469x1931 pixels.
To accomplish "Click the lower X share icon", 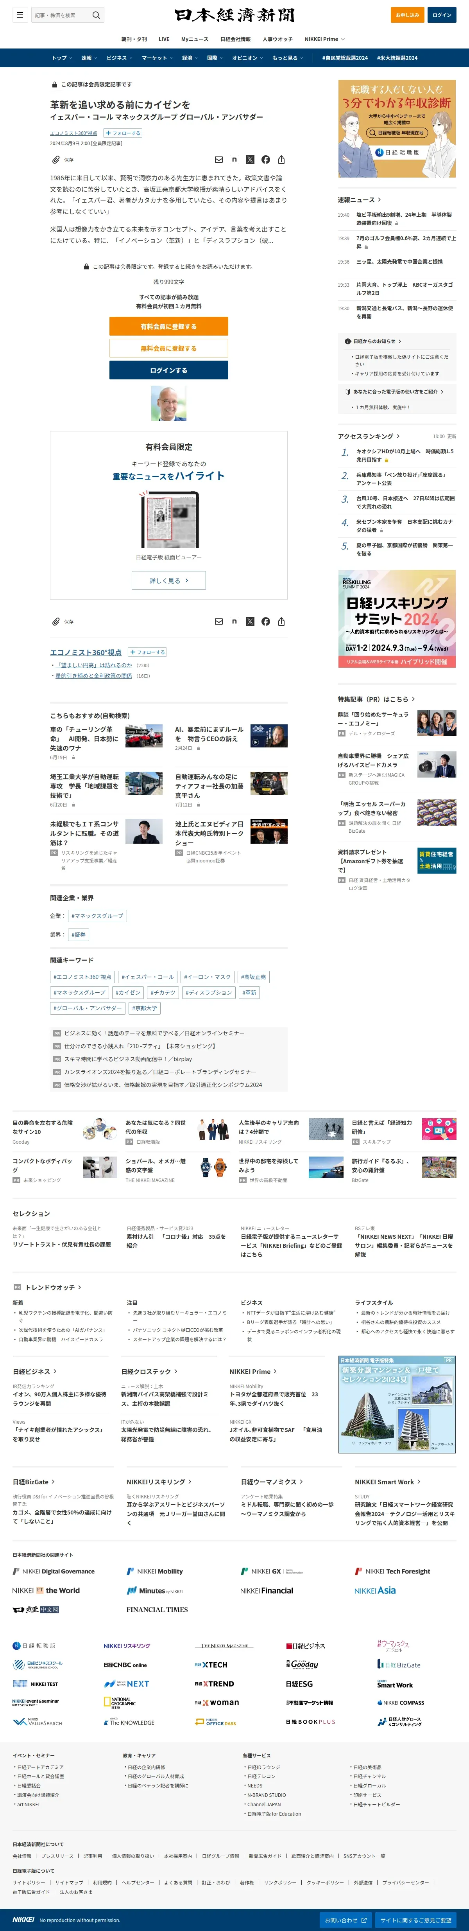I will tap(250, 622).
